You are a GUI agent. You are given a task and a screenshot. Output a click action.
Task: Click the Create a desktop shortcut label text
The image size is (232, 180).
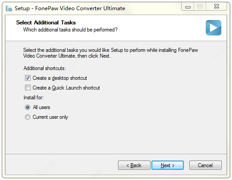click(60, 78)
